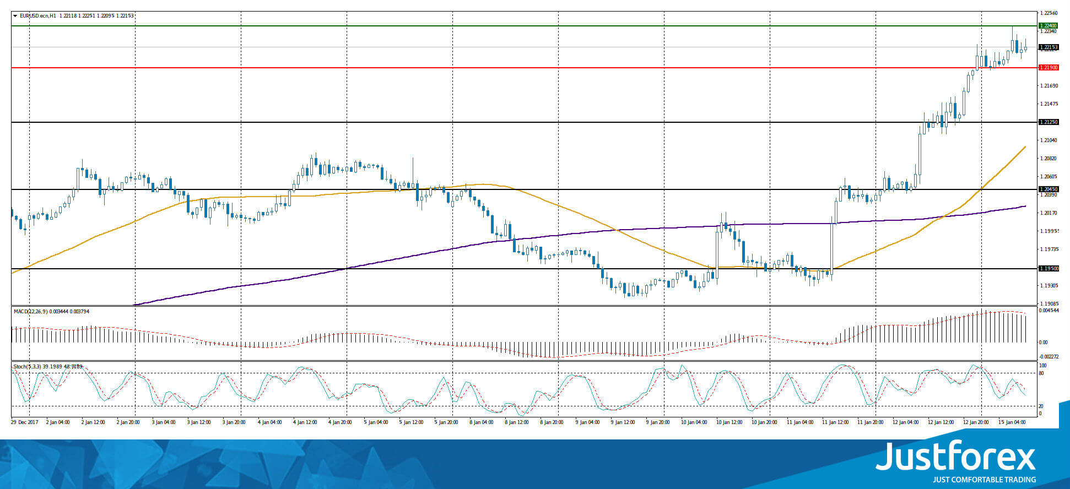This screenshot has height=489, width=1070.
Task: Click the 1.20605 price scale value
Action: 1049,177
